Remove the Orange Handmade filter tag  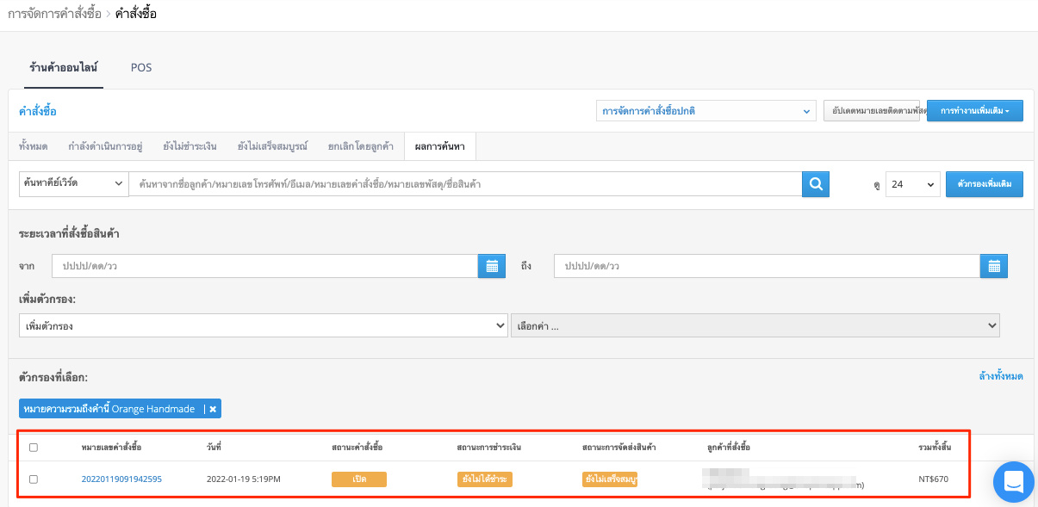pyautogui.click(x=213, y=409)
